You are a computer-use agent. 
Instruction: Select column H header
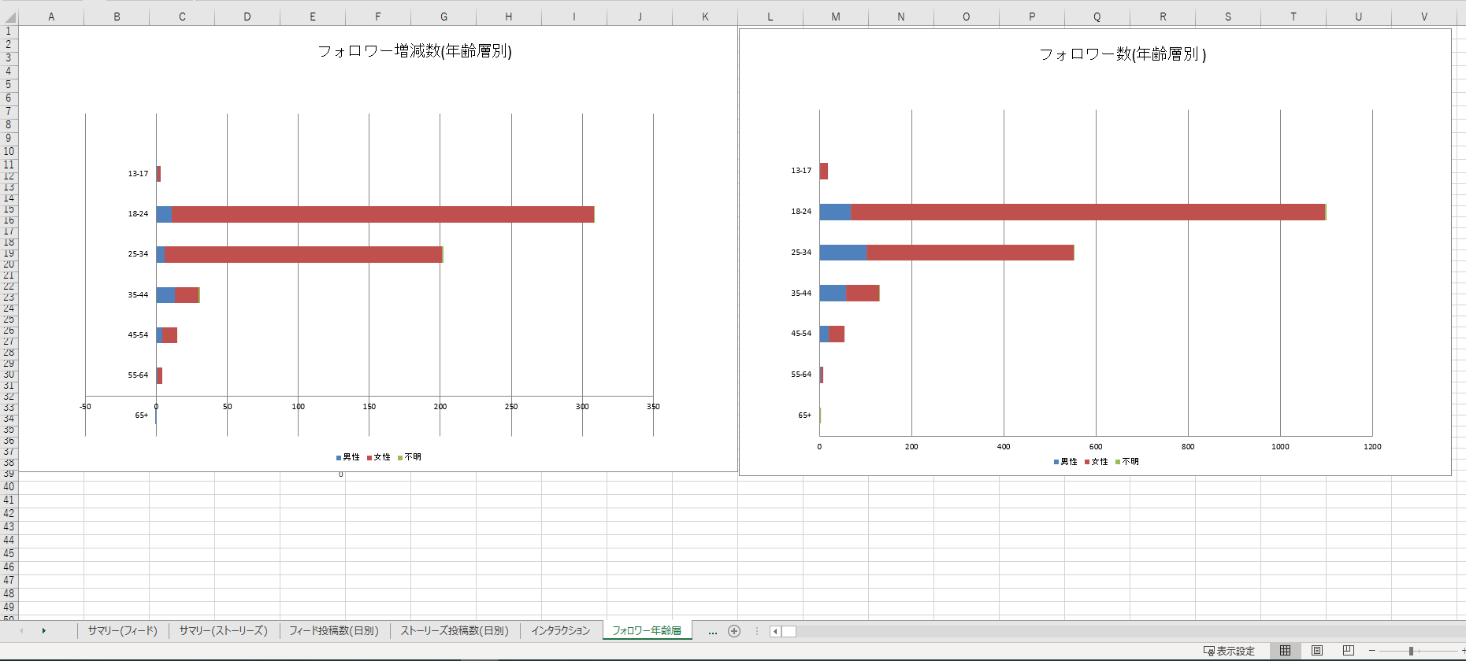click(508, 17)
